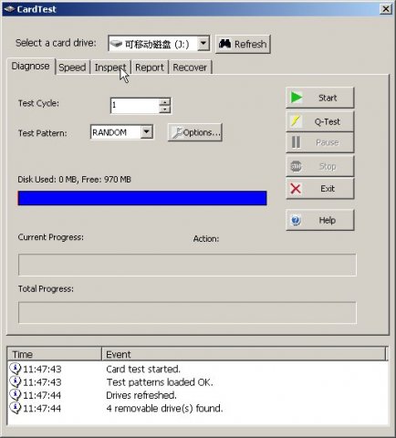Click the info icon of first log entry
The width and height of the screenshot is (396, 438).
pos(15,369)
